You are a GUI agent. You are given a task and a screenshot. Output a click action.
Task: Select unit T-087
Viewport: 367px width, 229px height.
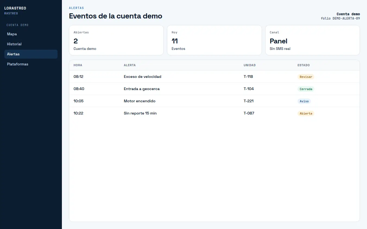pyautogui.click(x=249, y=113)
